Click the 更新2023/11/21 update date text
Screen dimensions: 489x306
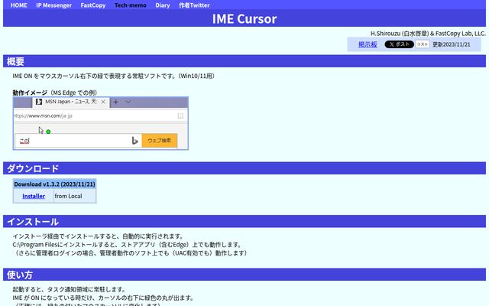[452, 44]
